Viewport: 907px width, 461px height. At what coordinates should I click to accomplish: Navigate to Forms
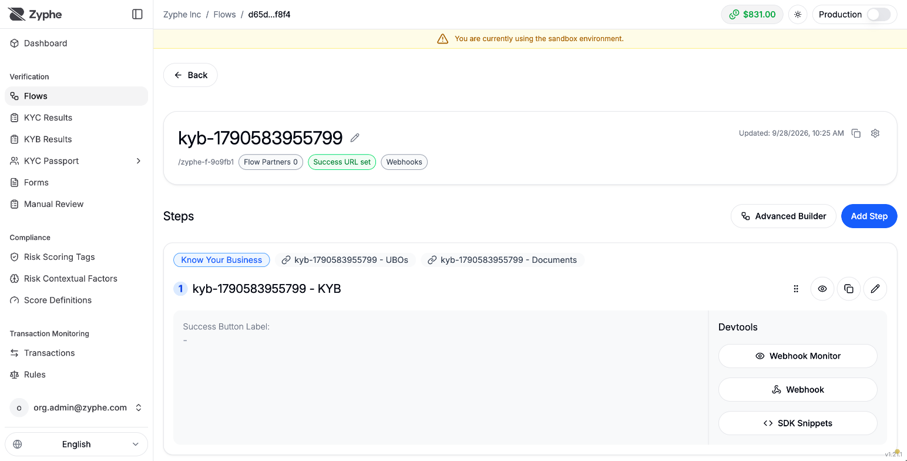[x=76, y=183]
